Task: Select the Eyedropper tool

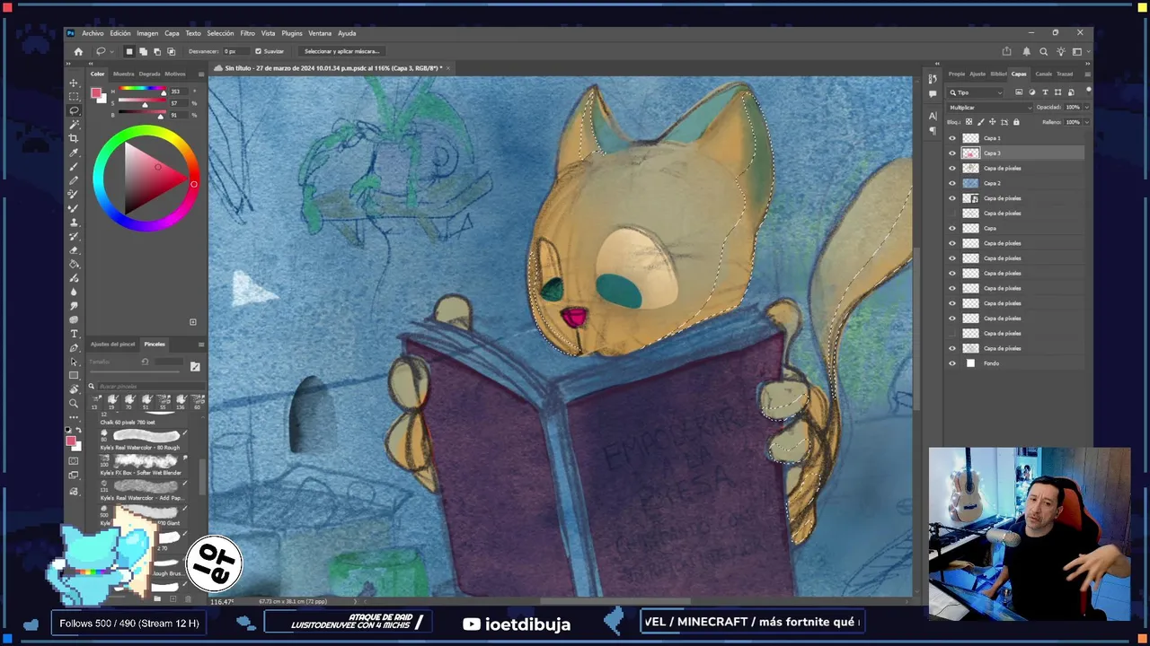Action: tap(74, 153)
